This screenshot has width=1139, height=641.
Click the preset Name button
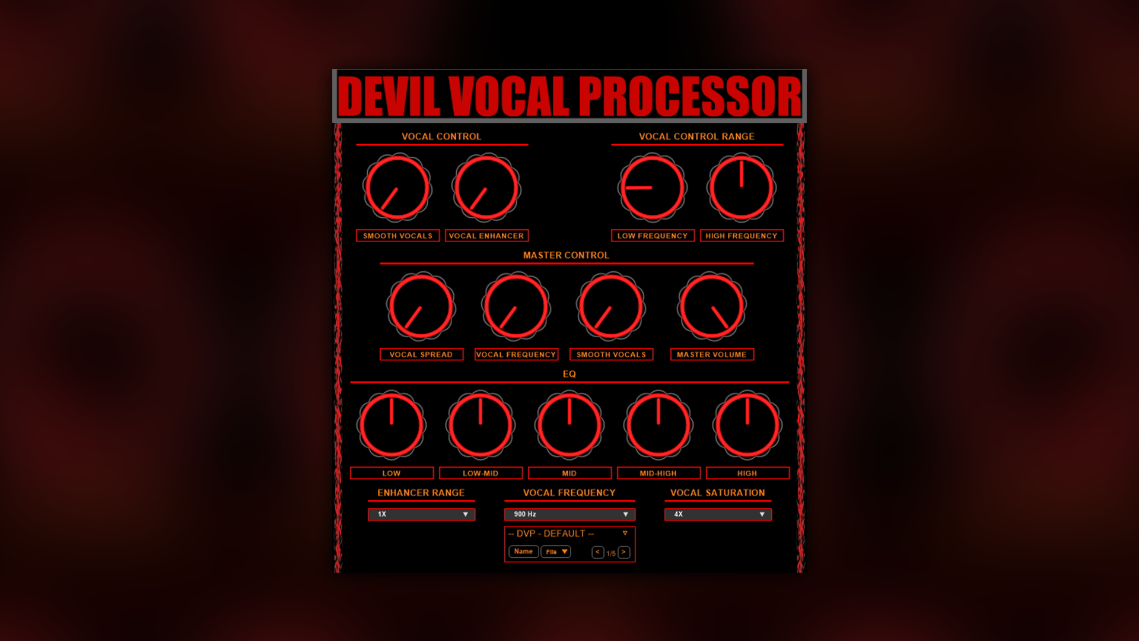click(x=523, y=551)
